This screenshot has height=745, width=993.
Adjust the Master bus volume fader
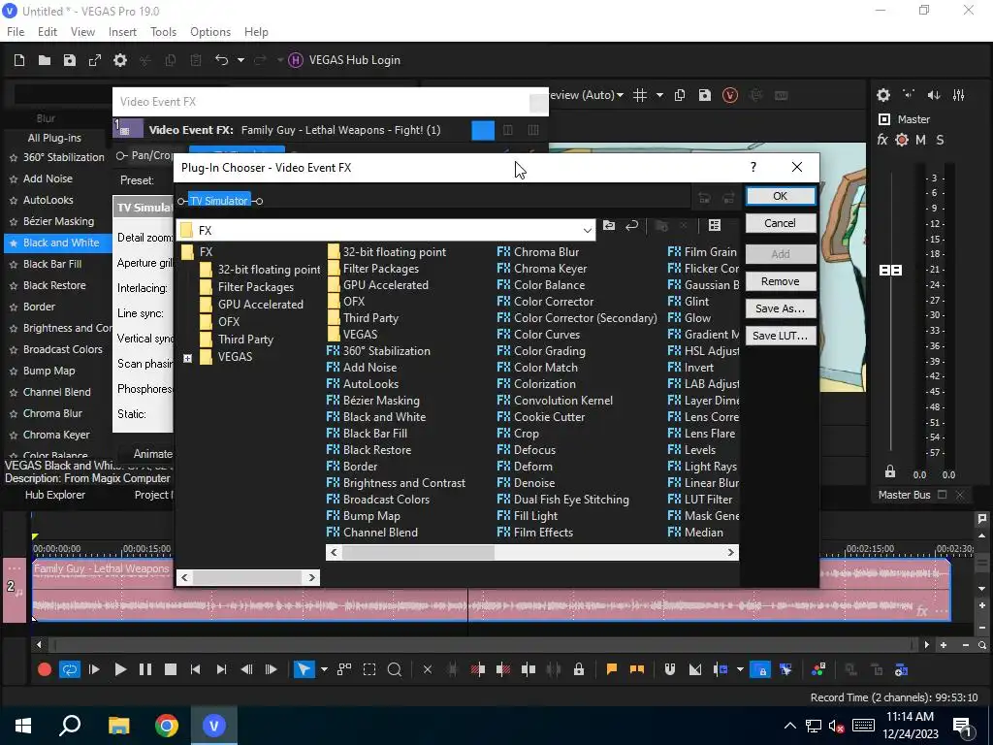tap(890, 271)
